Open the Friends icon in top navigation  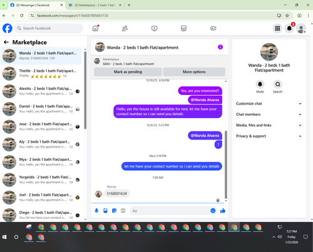125,28
